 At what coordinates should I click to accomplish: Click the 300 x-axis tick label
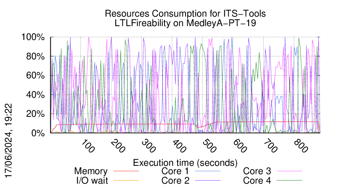click(x=149, y=146)
